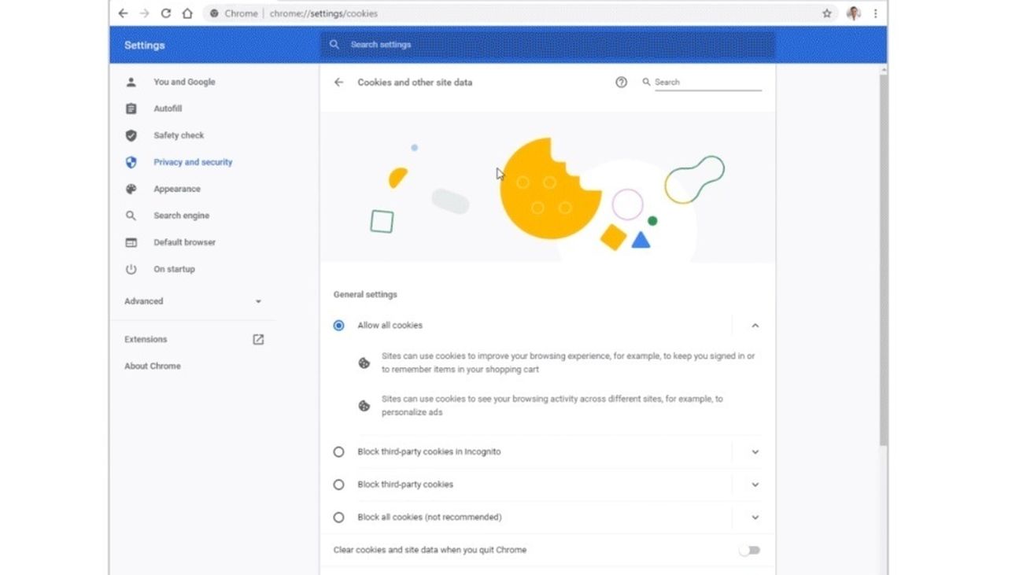Open the Chrome three-dot menu
The width and height of the screenshot is (1023, 575).
click(x=875, y=13)
